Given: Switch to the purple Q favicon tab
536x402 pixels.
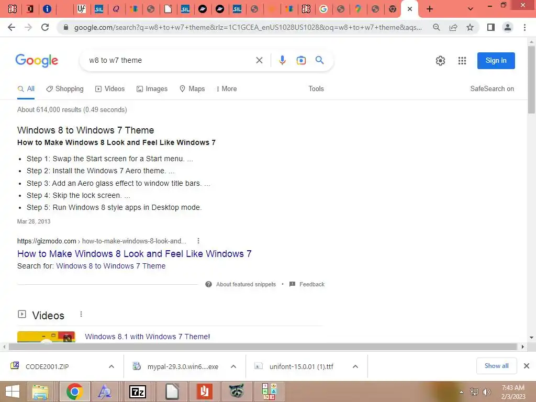Looking at the screenshot, I should (116, 9).
